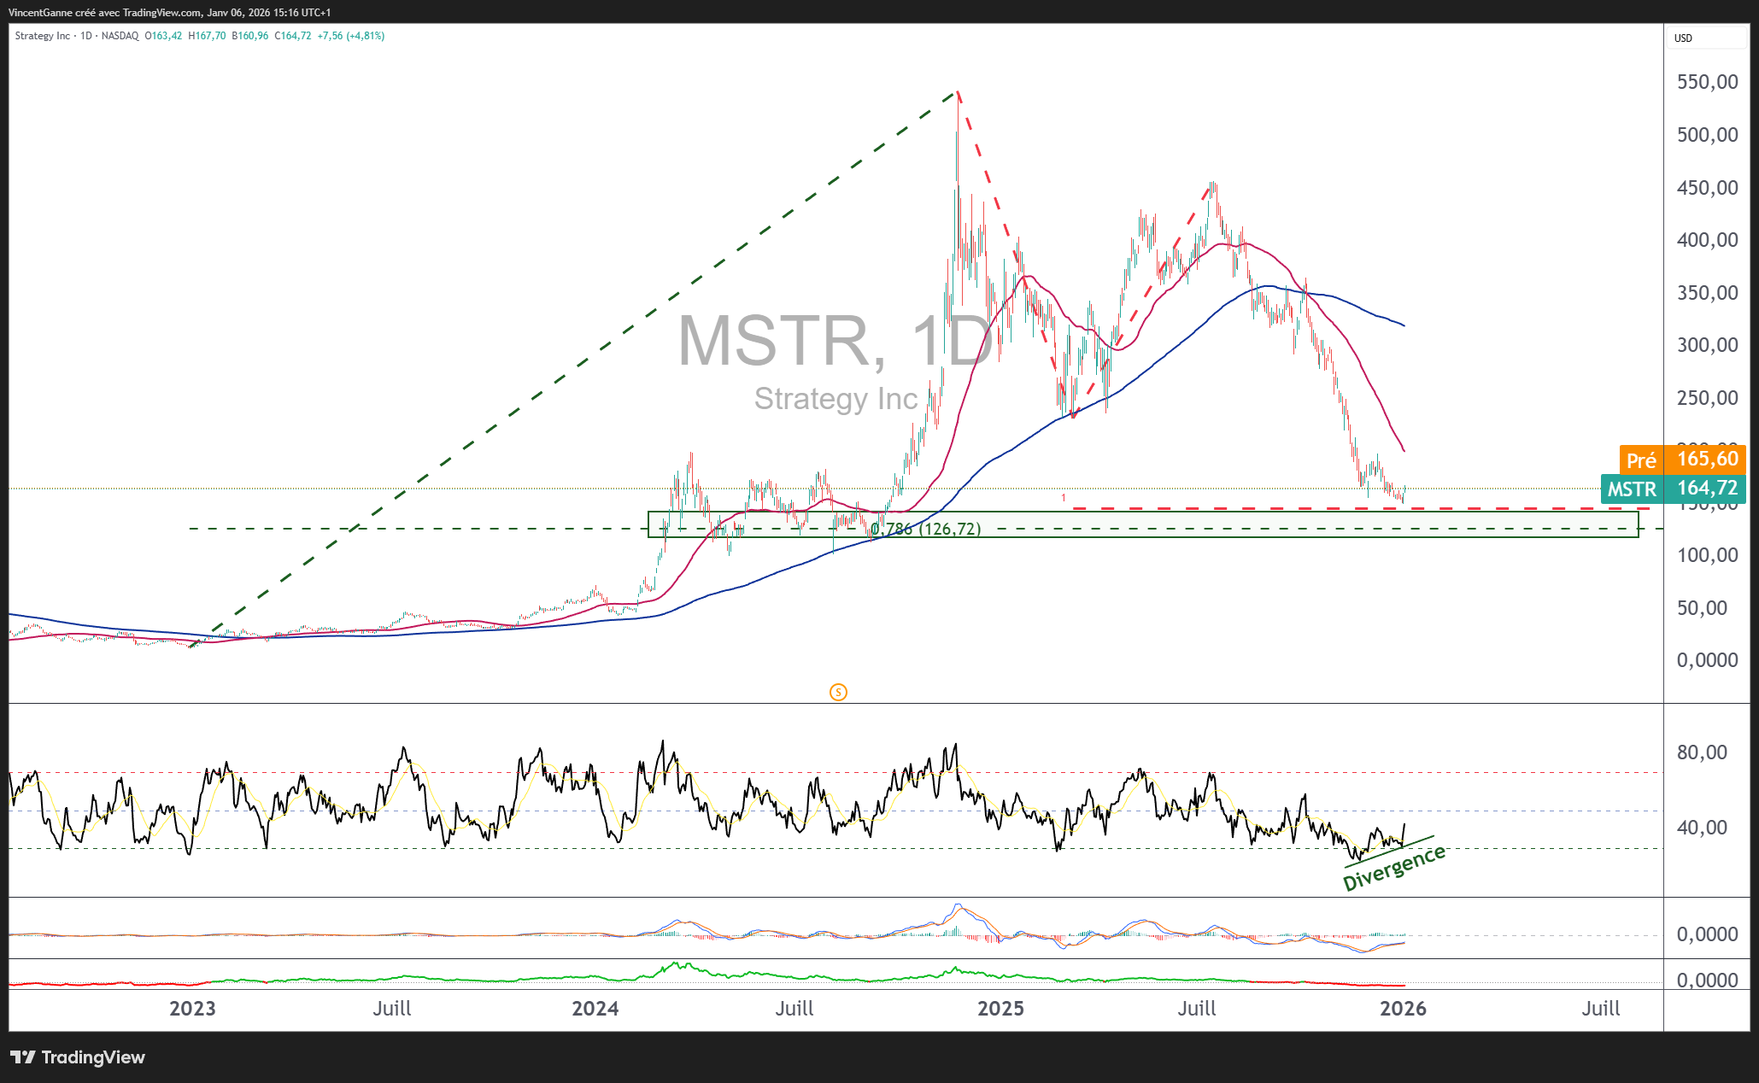Click the 'Strategy Inc' symbol title
Screen dimensions: 1759x1083
tap(43, 36)
